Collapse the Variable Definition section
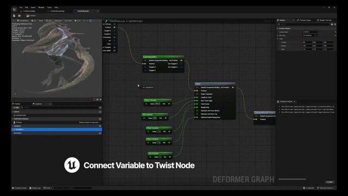Screen dimensions: 348x196 (x=278, y=28)
